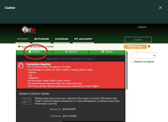Click the bank icon on Cashier button
The height and width of the screenshot is (122, 168).
30,52
